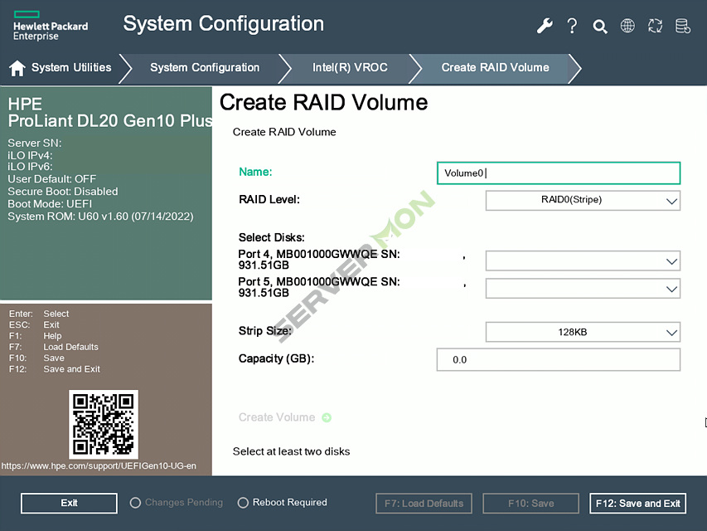Click the green arrow next to Create Volume

(327, 417)
